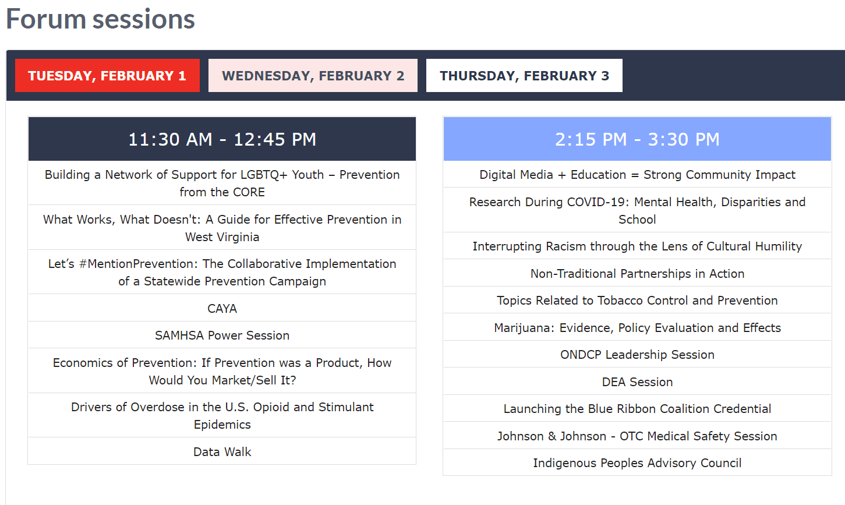
Task: Click the CAYA session
Action: tap(222, 308)
